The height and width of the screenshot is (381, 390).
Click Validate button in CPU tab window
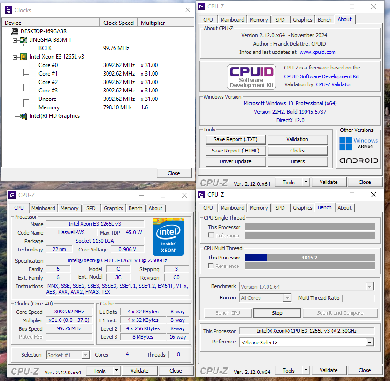tap(139, 371)
